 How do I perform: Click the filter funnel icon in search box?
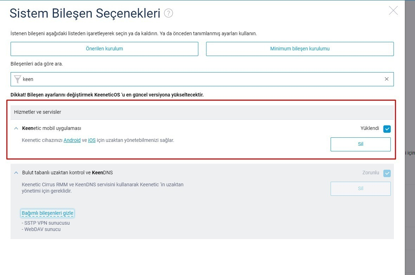pyautogui.click(x=18, y=79)
